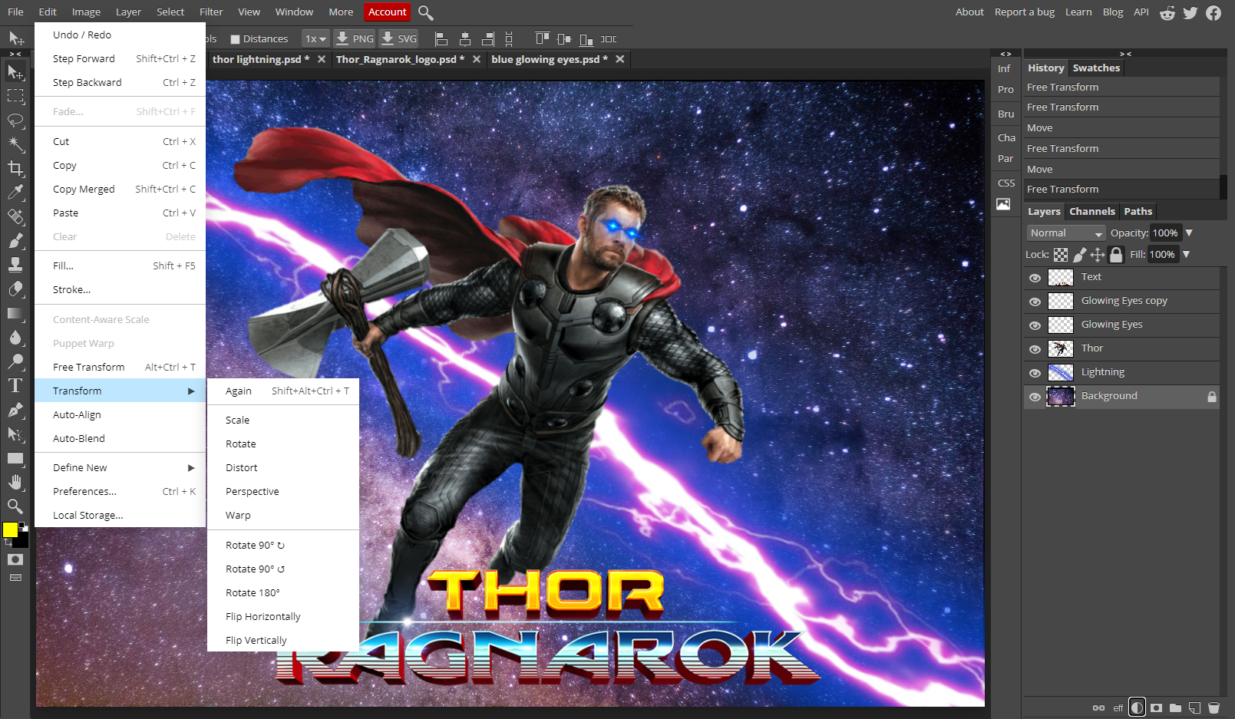This screenshot has height=719, width=1235.
Task: Select the Crop tool
Action: click(15, 168)
